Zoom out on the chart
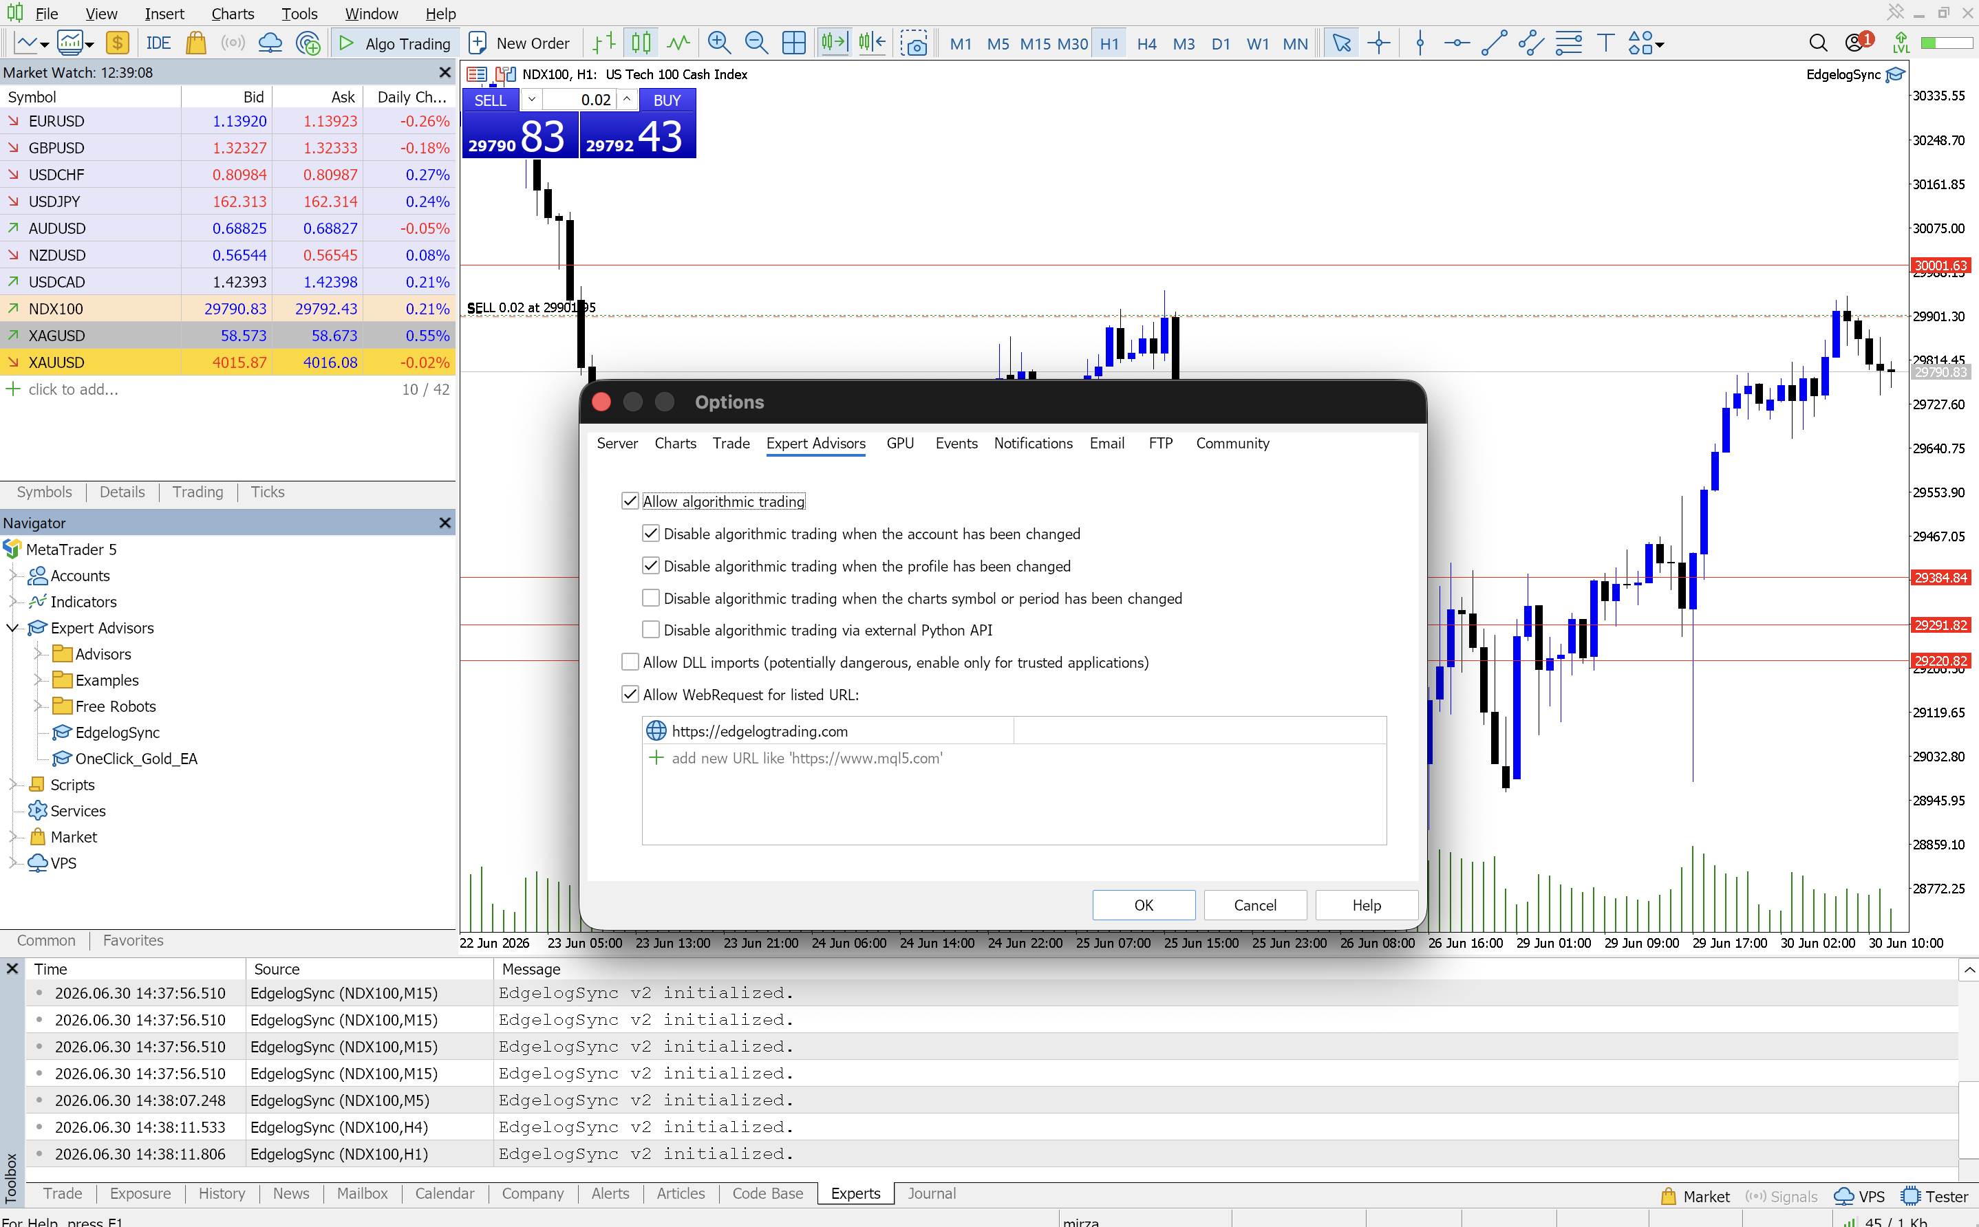 [x=756, y=43]
